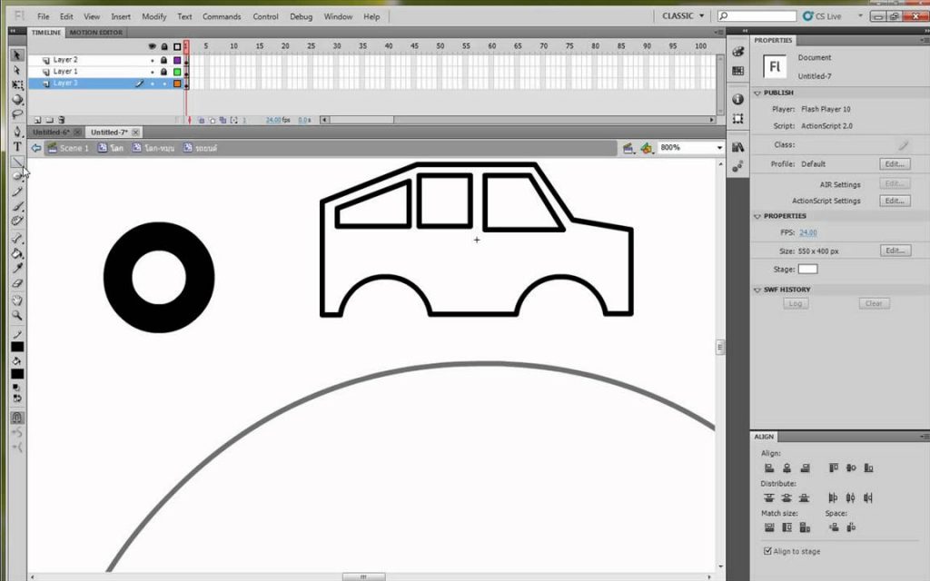Open the CLASSIC workspace dropdown
Image resolution: width=930 pixels, height=581 pixels.
(x=683, y=16)
